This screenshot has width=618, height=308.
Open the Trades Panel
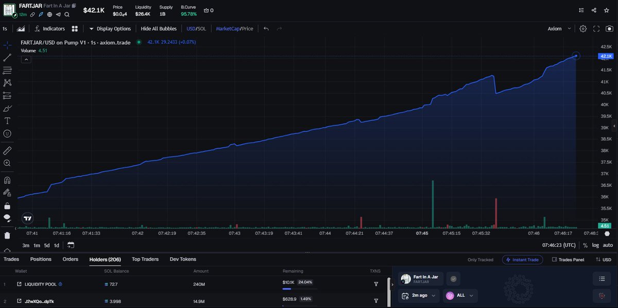coord(568,260)
